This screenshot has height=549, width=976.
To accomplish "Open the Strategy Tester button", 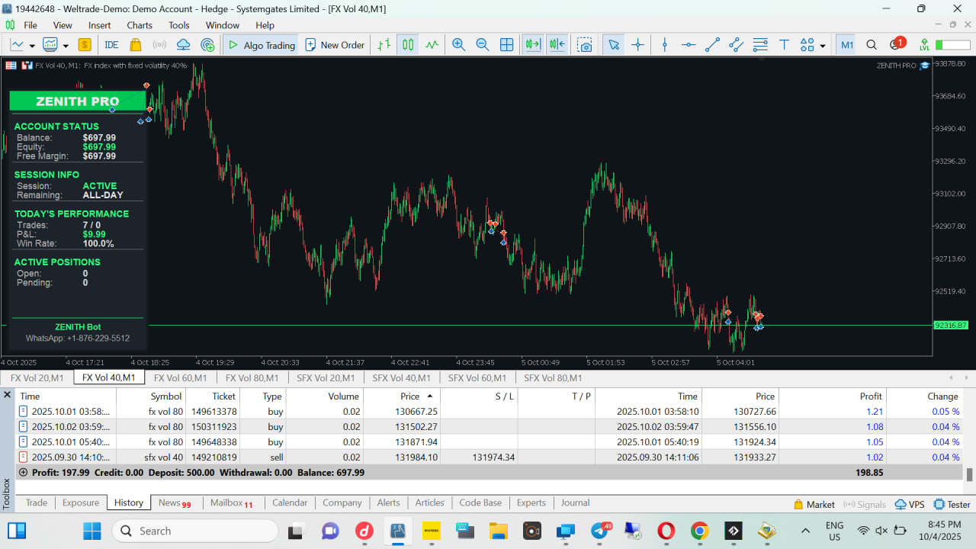I will click(x=952, y=504).
